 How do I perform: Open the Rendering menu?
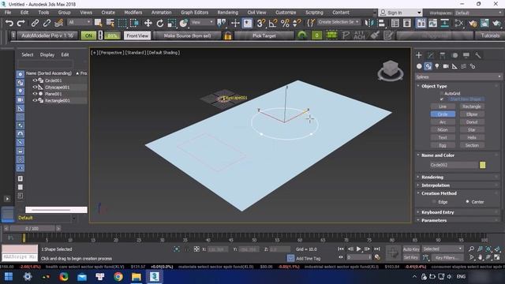coord(228,13)
